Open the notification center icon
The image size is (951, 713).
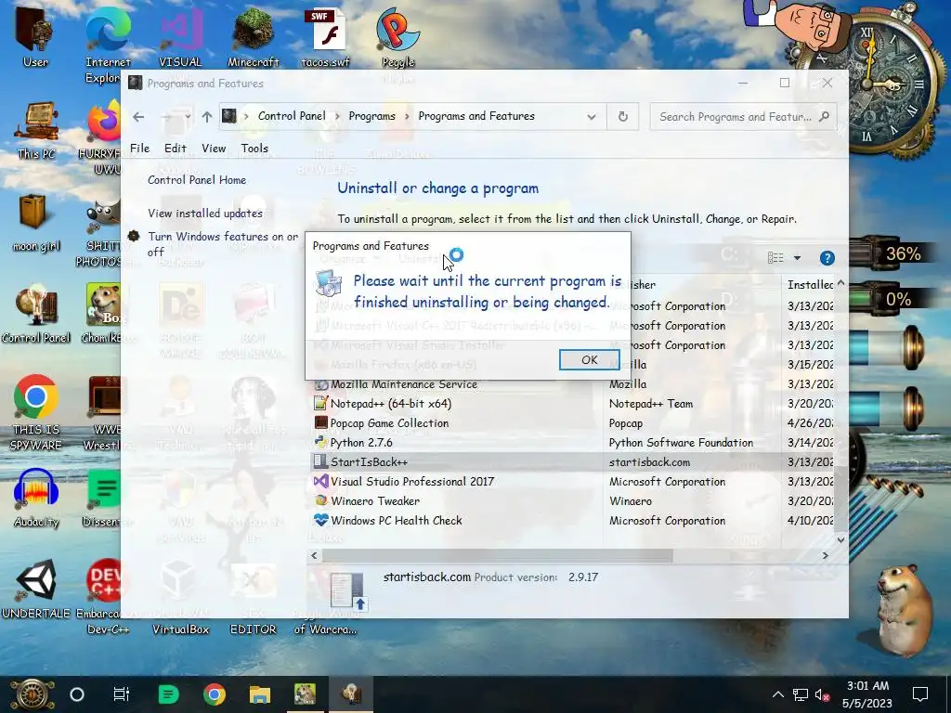pyautogui.click(x=920, y=694)
